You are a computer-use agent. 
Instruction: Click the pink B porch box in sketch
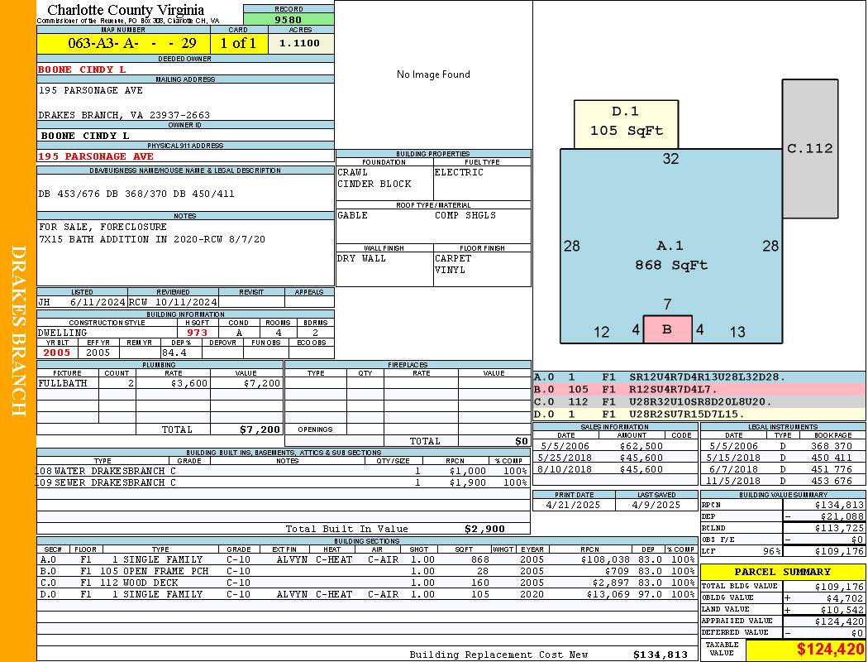coord(667,329)
